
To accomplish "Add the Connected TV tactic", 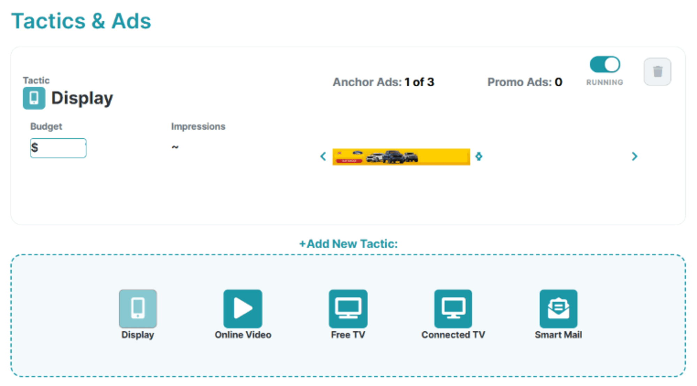I will [453, 309].
